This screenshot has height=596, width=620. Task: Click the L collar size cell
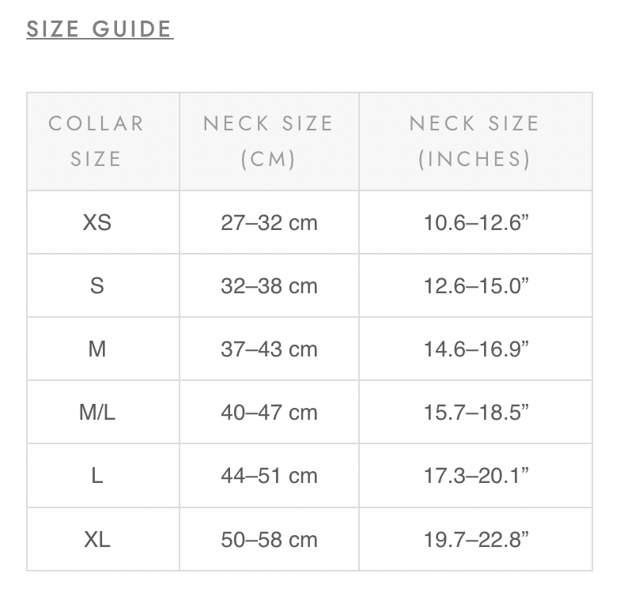tap(96, 476)
